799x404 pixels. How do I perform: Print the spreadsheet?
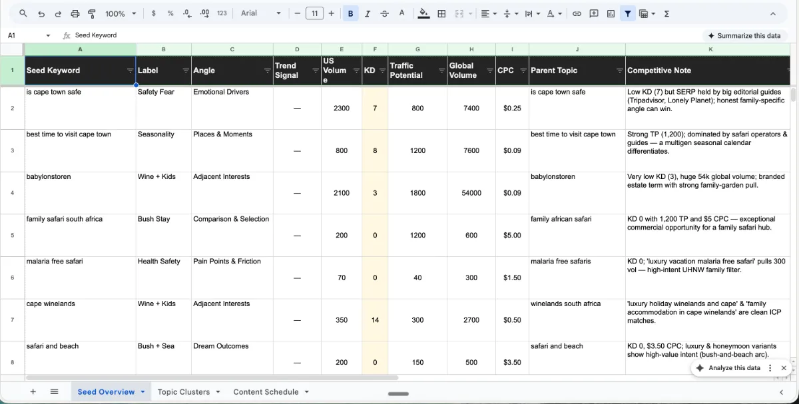(x=75, y=13)
